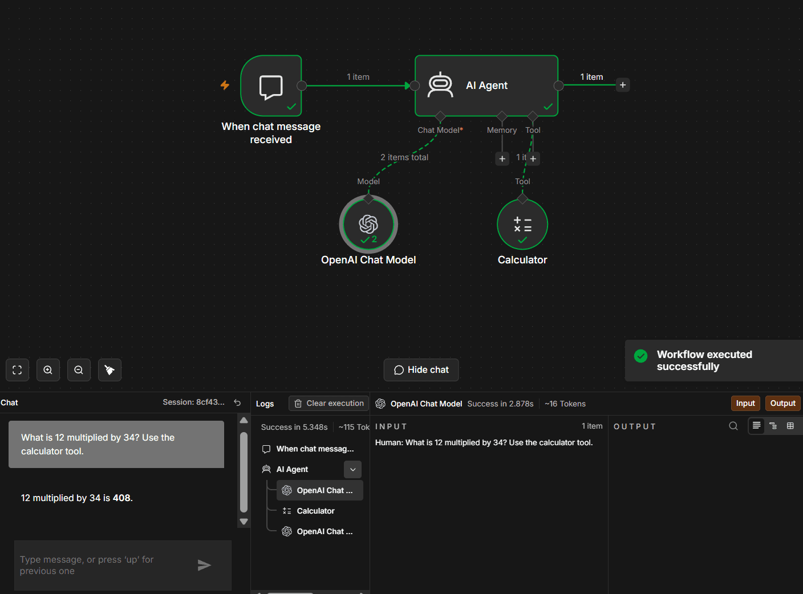Image resolution: width=803 pixels, height=594 pixels.
Task: Click the user question message bubble
Action: point(116,444)
